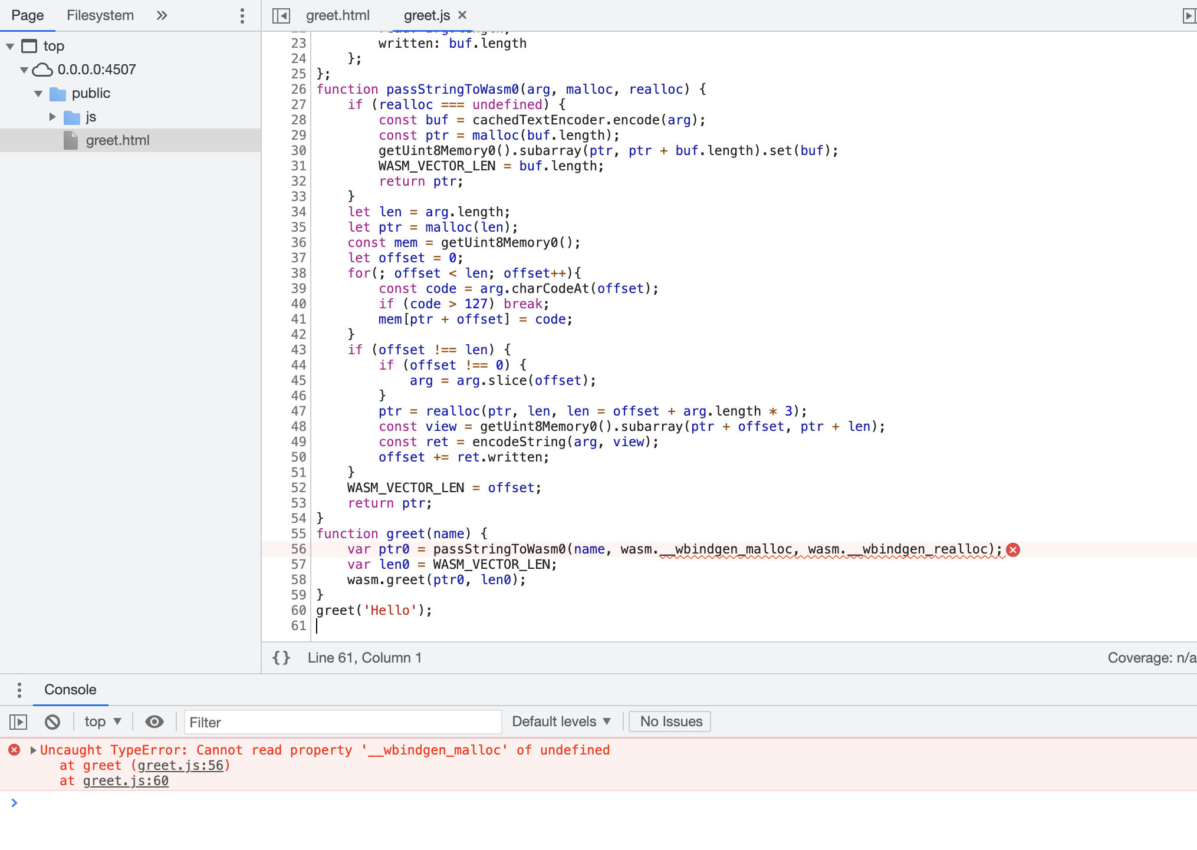Switch to the greet.html tab
The image size is (1197, 850).
338,15
